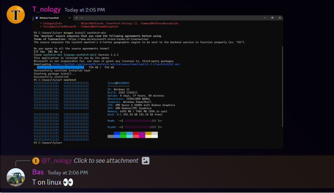Open Bas's tractor profile avatar

point(16,177)
